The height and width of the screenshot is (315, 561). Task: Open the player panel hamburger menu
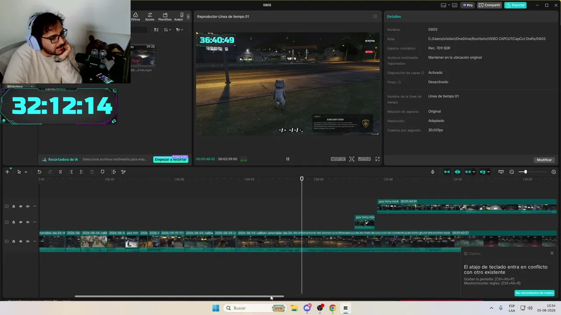375,17
